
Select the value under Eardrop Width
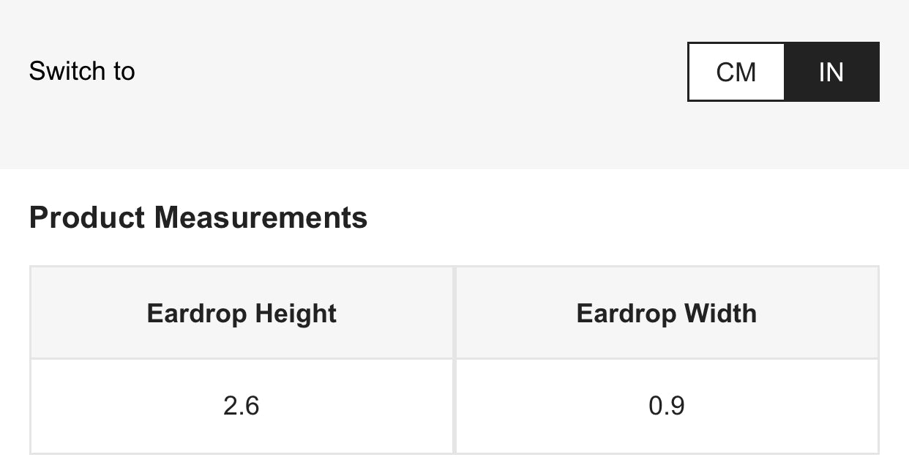pyautogui.click(x=667, y=406)
